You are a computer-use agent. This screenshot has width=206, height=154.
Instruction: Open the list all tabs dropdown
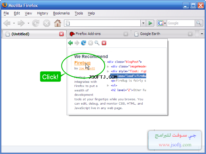[x=202, y=34]
